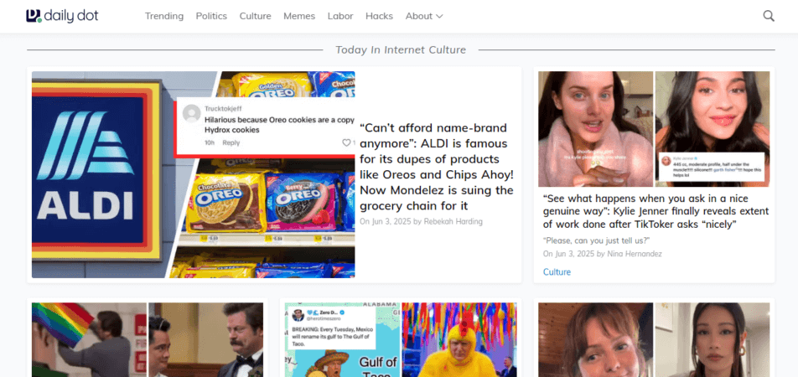Open the Kylie Jenner TikTok thumbnail
798x377 pixels.
pyautogui.click(x=653, y=129)
